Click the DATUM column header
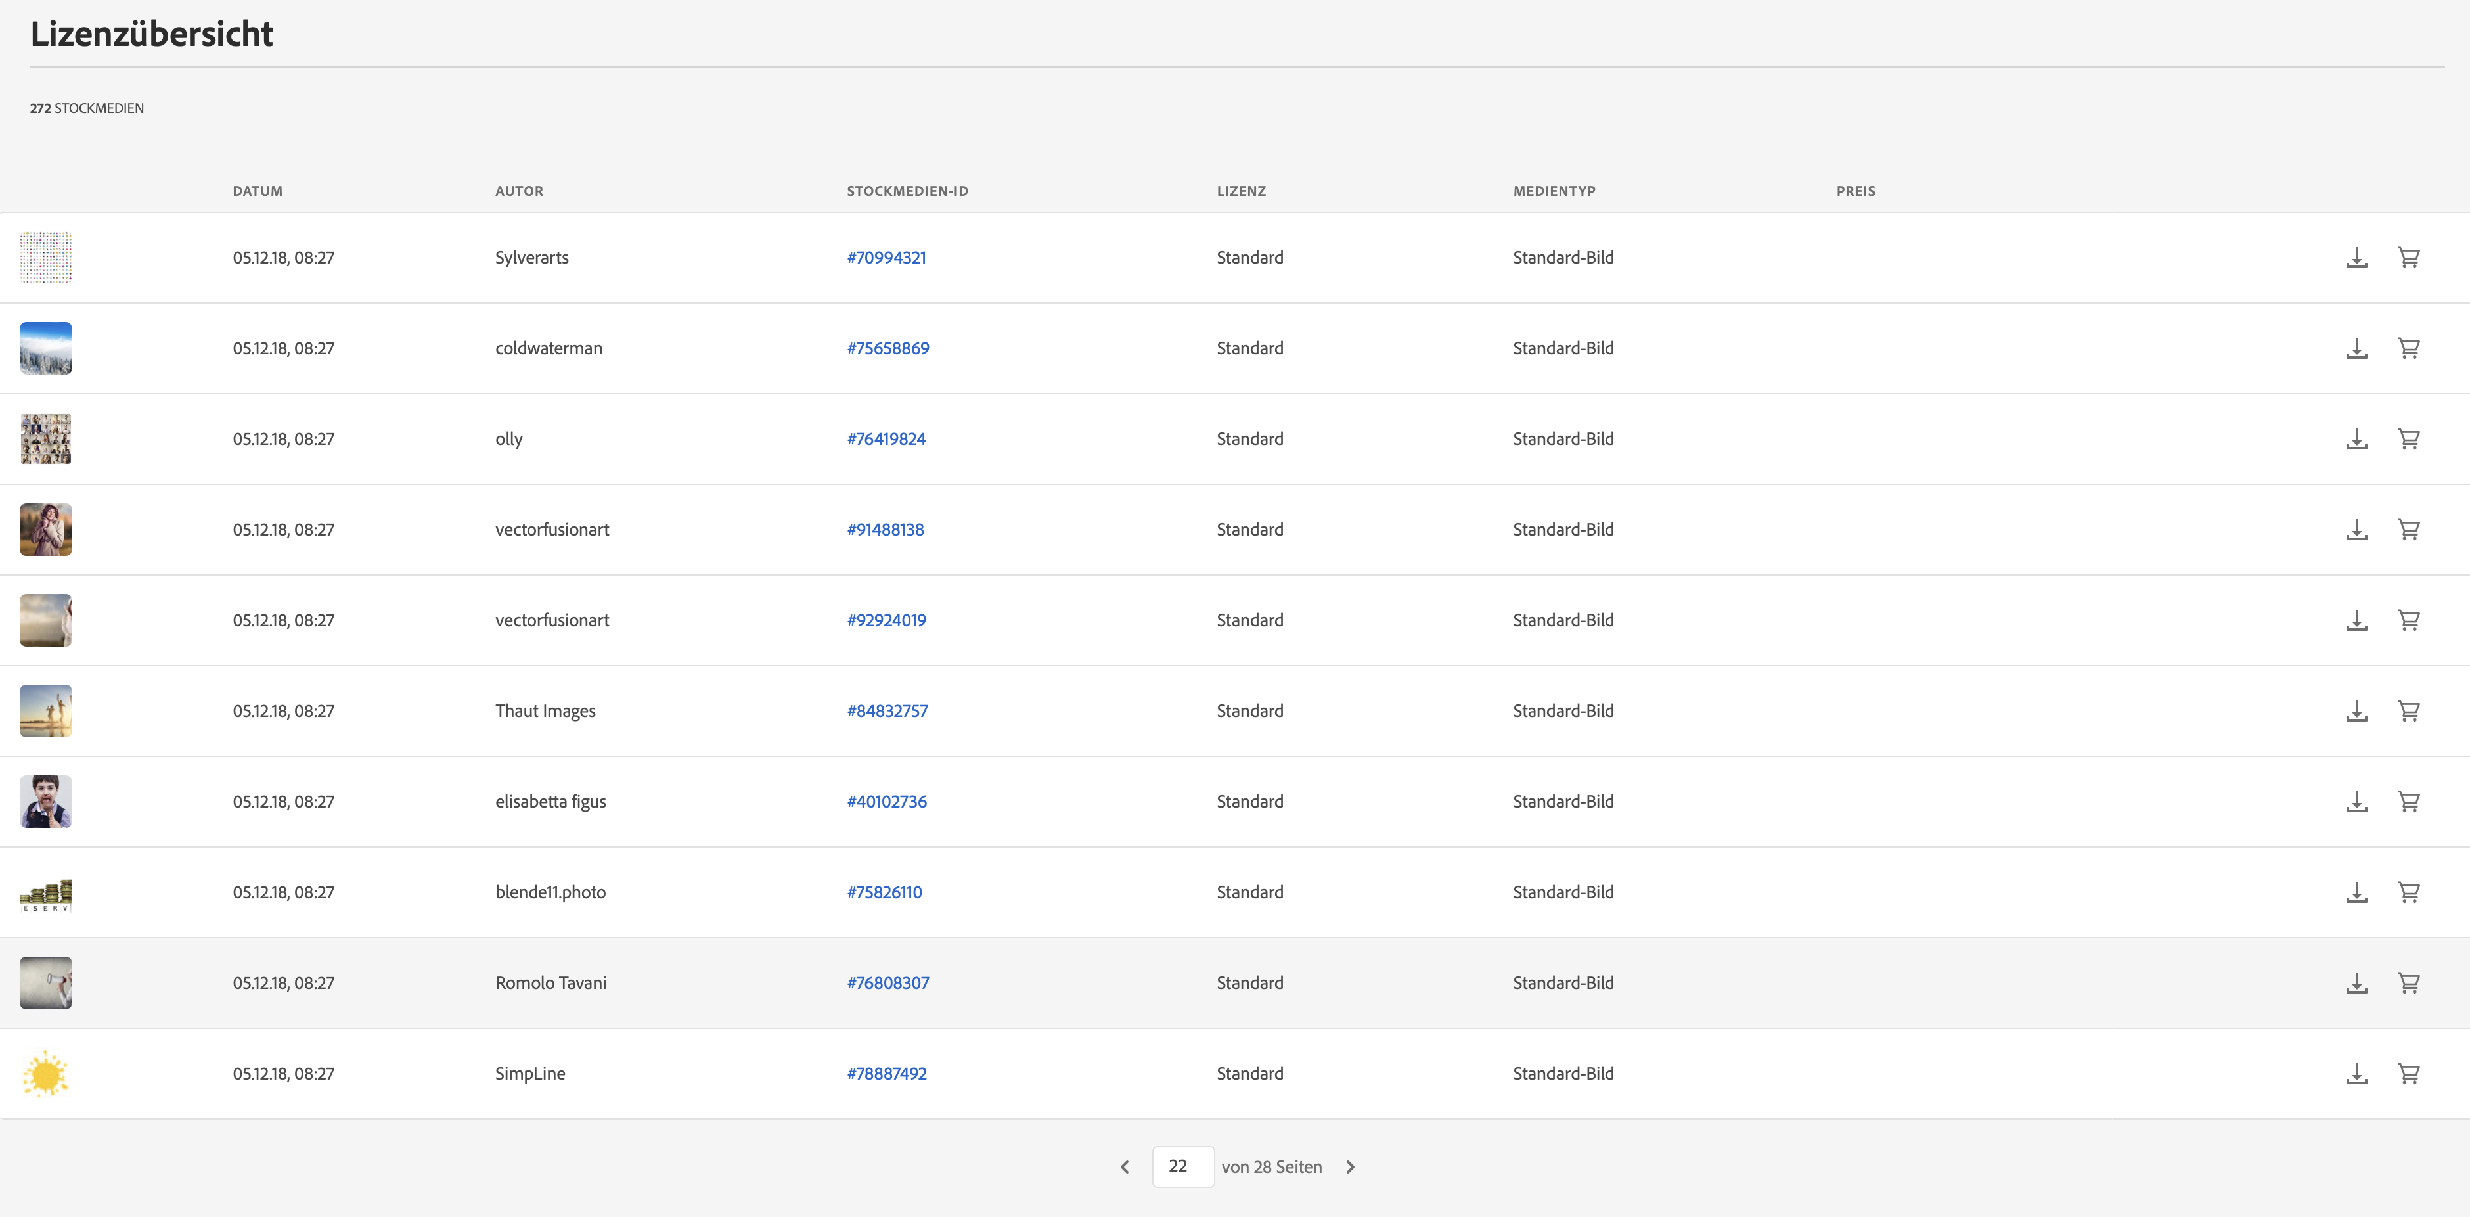Image resolution: width=2470 pixels, height=1217 pixels. click(257, 191)
